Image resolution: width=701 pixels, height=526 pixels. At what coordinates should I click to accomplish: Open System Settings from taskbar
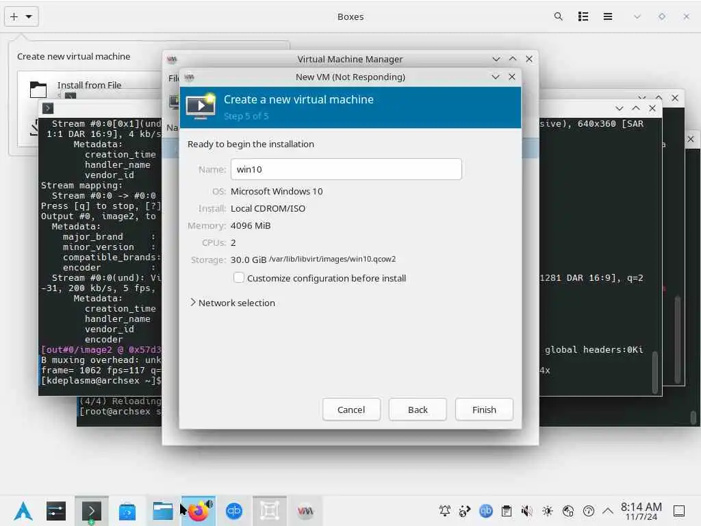tap(56, 511)
